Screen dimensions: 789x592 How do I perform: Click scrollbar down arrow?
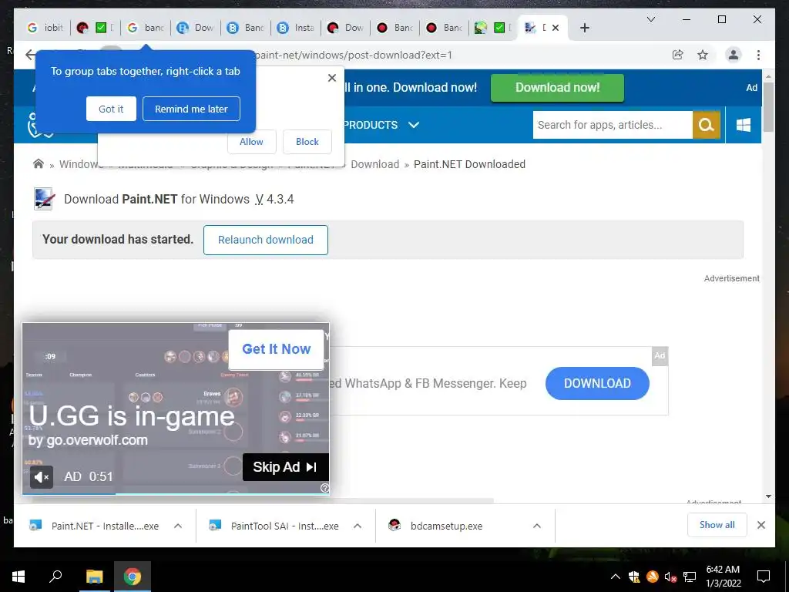coord(768,496)
